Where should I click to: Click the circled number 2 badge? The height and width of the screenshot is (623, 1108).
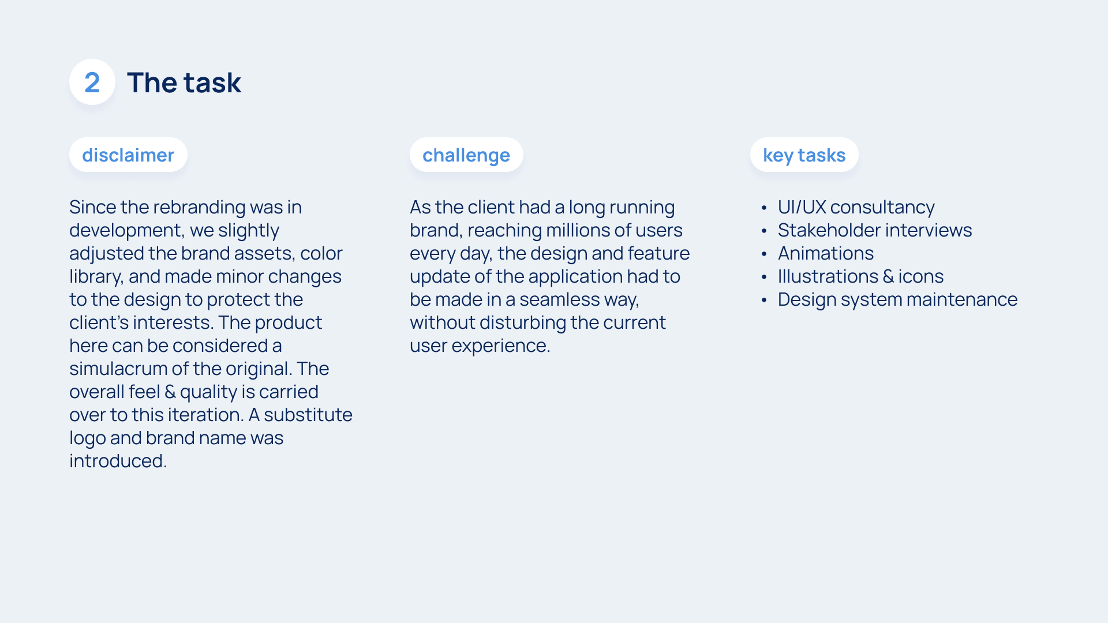(92, 82)
